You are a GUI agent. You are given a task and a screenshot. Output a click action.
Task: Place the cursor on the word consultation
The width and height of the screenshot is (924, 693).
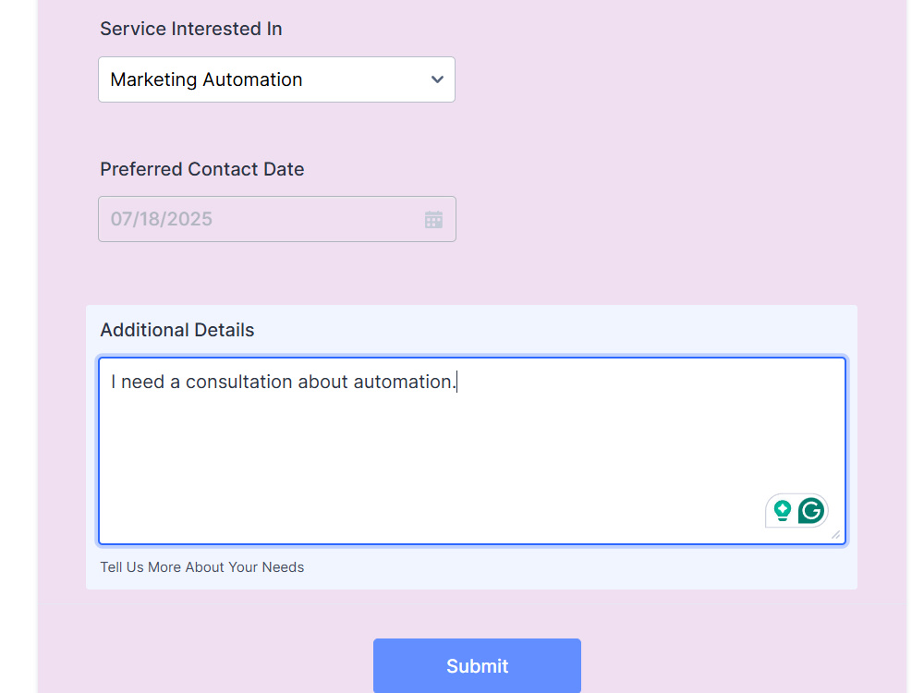coord(238,382)
